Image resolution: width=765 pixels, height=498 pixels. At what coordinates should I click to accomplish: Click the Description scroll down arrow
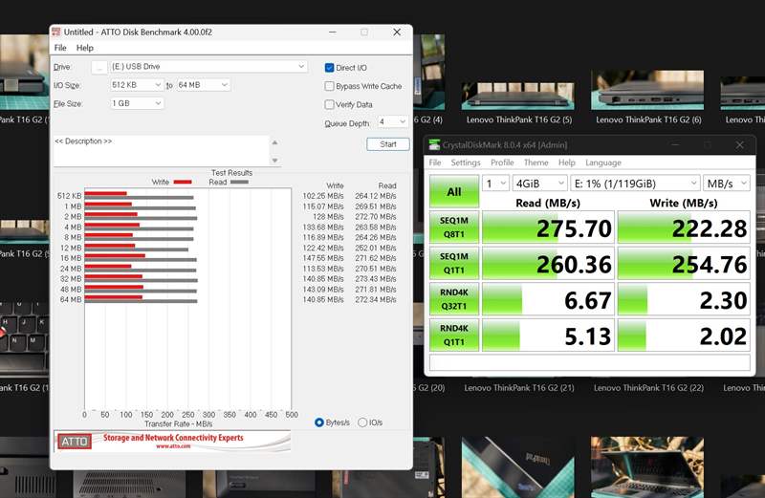(x=274, y=160)
